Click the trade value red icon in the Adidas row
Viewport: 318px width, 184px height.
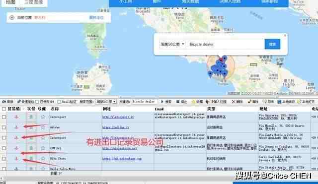point(16,127)
